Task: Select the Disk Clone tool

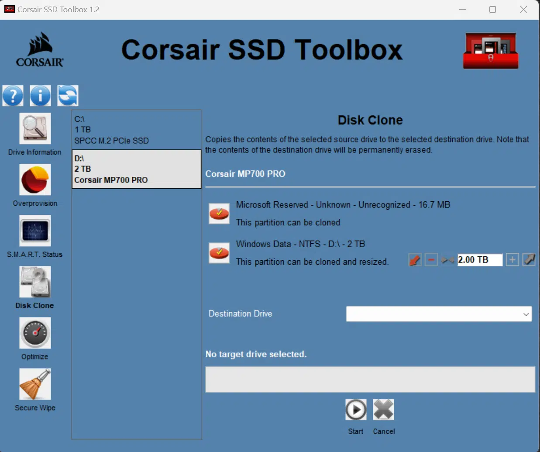Action: coord(35,282)
